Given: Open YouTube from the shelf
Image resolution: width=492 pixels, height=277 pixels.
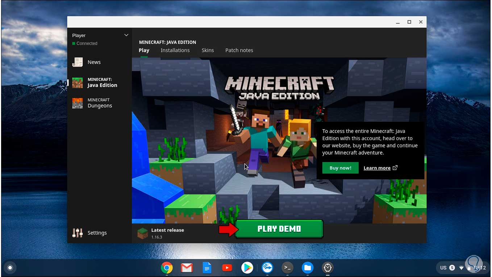Looking at the screenshot, I should [227, 268].
